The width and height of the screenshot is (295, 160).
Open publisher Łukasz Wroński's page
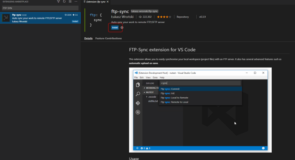point(122,17)
